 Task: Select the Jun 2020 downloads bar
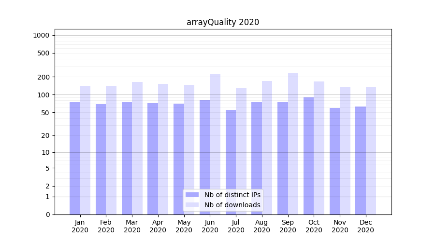[x=215, y=144]
